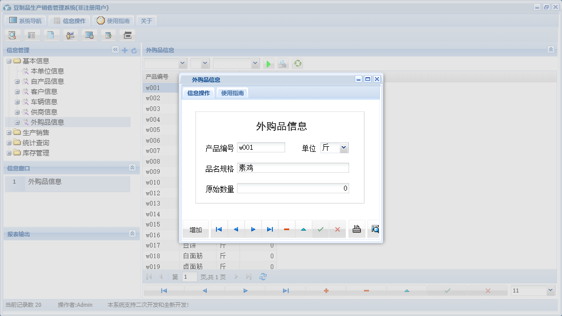Confirm the record with the green check button
The height and width of the screenshot is (316, 562).
(320, 229)
